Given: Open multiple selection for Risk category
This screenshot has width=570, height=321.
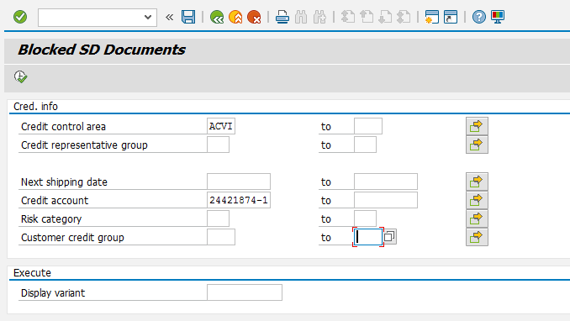Looking at the screenshot, I should click(477, 218).
